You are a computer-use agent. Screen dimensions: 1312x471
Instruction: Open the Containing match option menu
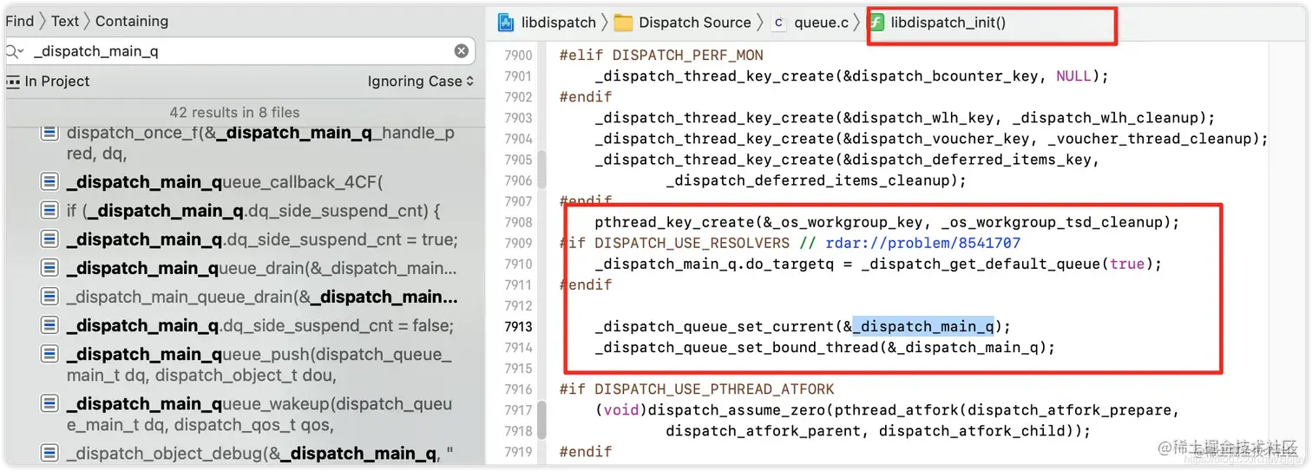point(132,21)
